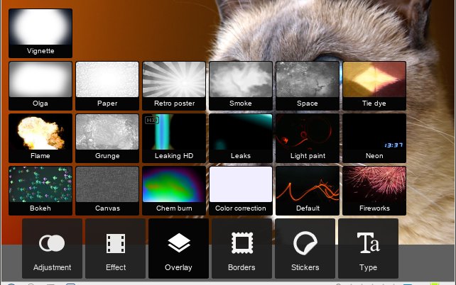456x285 pixels.
Task: Apply the Chem burn overlay
Action: pyautogui.click(x=174, y=191)
